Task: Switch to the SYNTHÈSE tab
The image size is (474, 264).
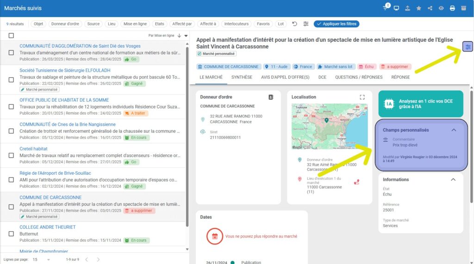Action: coord(242,77)
